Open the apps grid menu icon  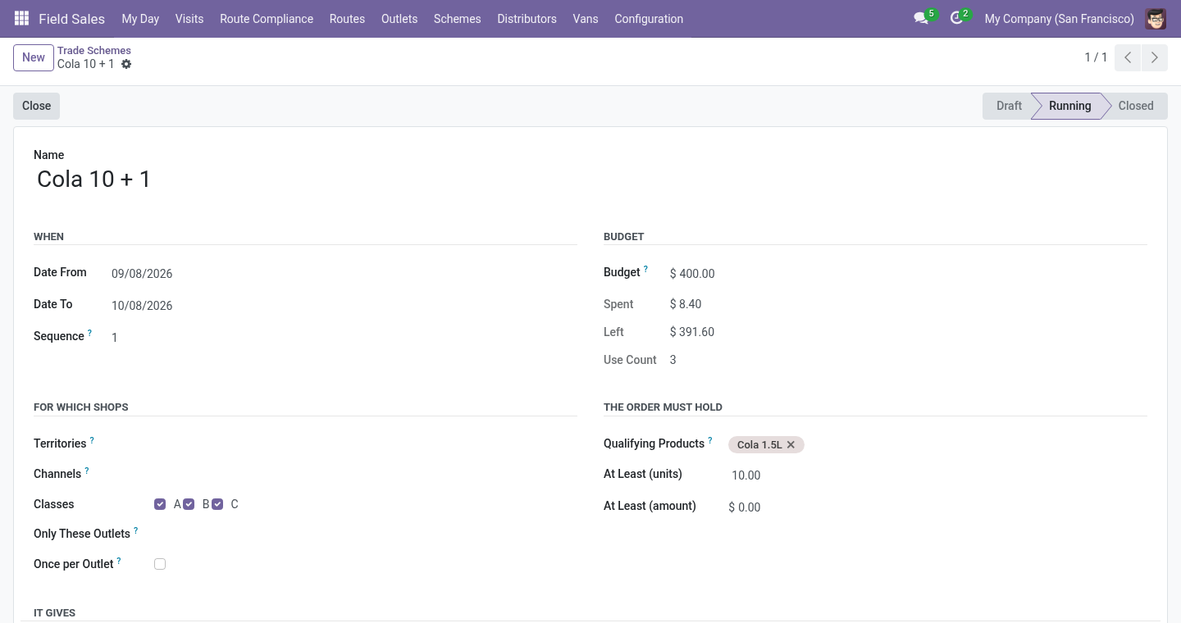click(x=22, y=18)
